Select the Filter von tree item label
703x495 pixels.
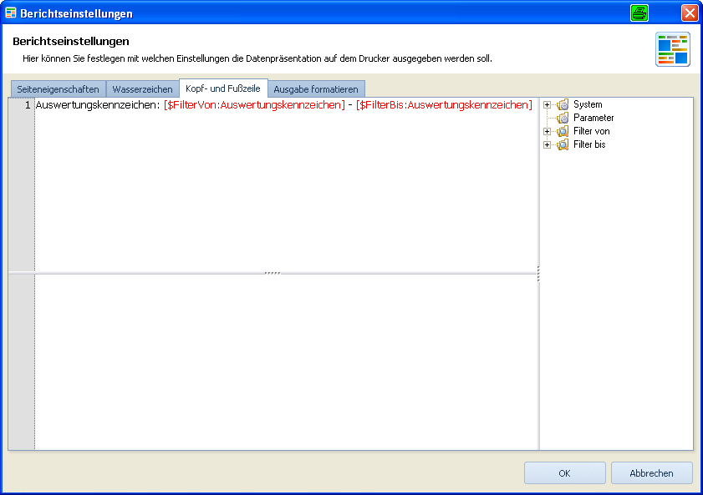pos(591,132)
